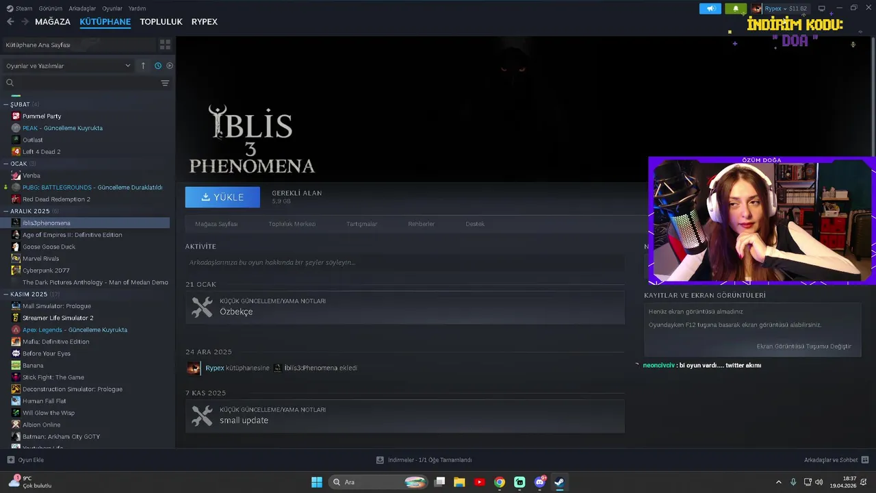876x493 pixels.
Task: Select Venba in the library
Action: point(31,175)
